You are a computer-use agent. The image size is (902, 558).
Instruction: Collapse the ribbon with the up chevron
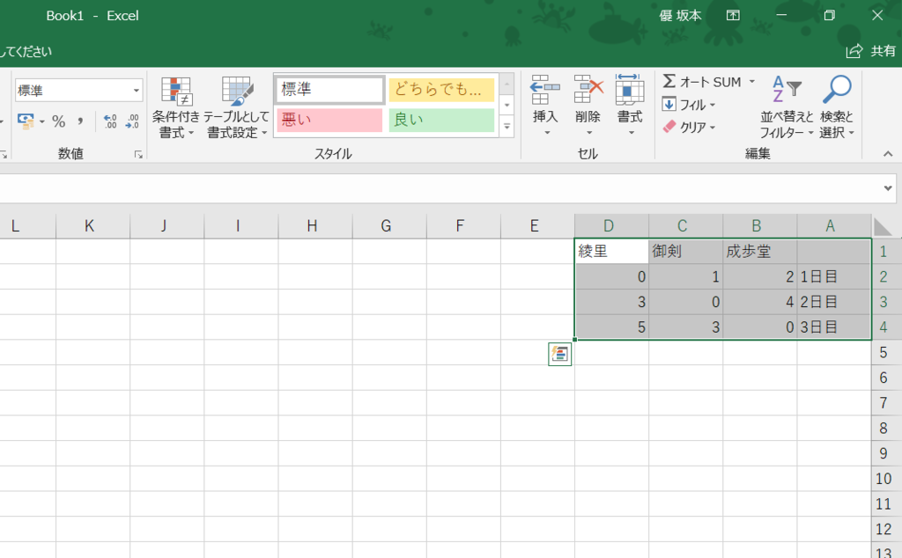pyautogui.click(x=888, y=154)
